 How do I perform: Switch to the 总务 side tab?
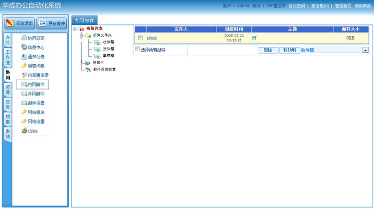(7, 104)
